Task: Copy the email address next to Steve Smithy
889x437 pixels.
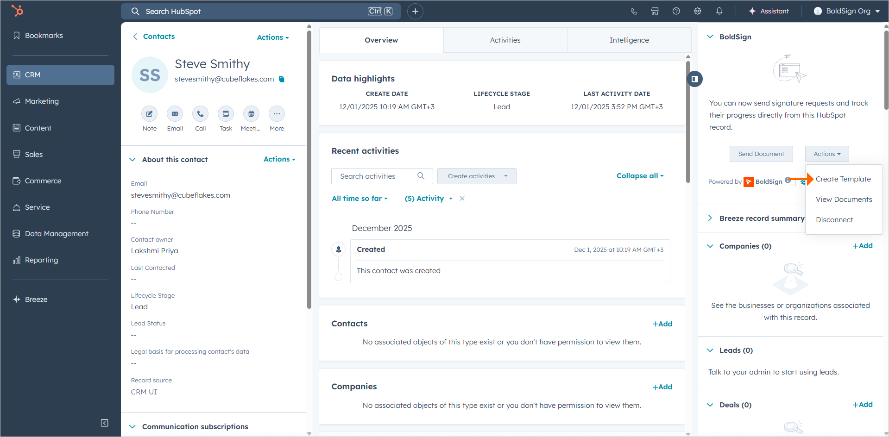Action: pos(281,79)
